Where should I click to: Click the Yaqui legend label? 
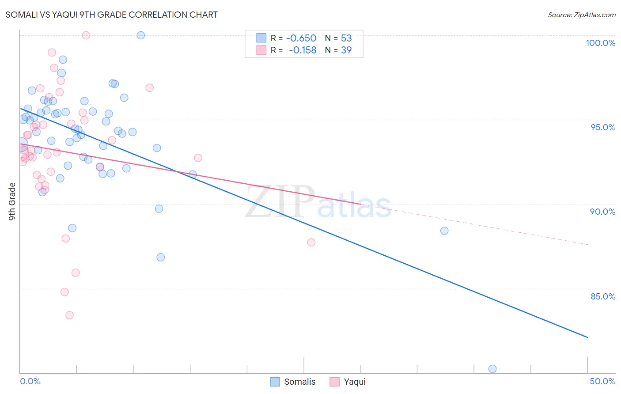point(355,382)
